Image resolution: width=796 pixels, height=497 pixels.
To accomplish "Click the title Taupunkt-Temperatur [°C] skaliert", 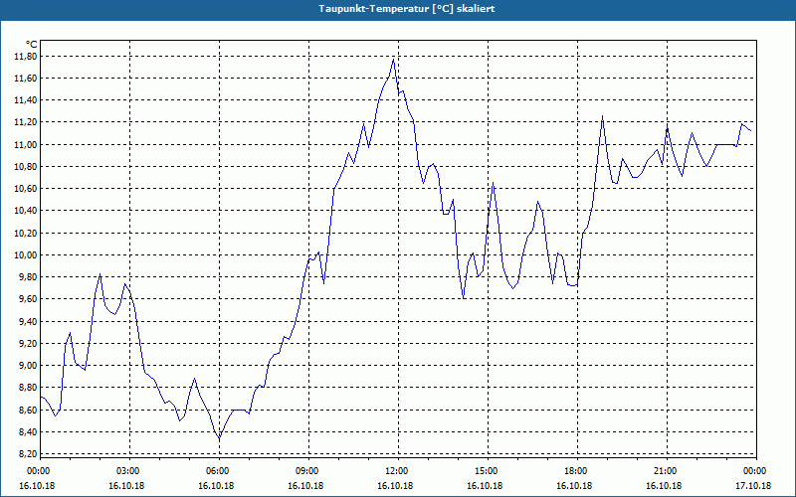I will 407,9.
